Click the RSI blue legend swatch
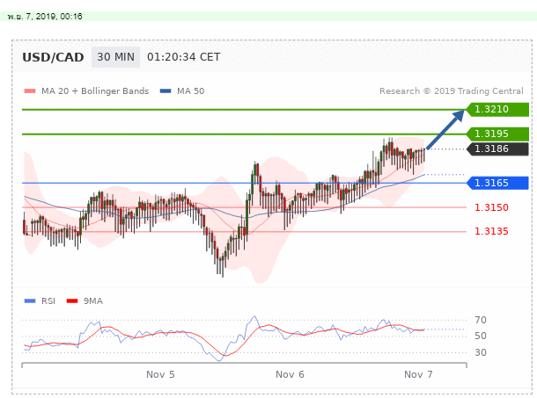537x398 pixels. (x=30, y=300)
